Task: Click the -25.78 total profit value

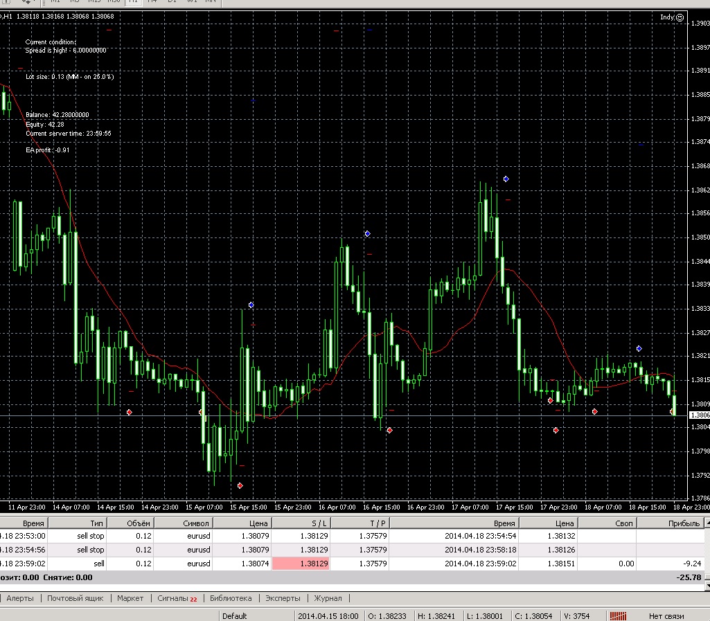Action: point(689,577)
